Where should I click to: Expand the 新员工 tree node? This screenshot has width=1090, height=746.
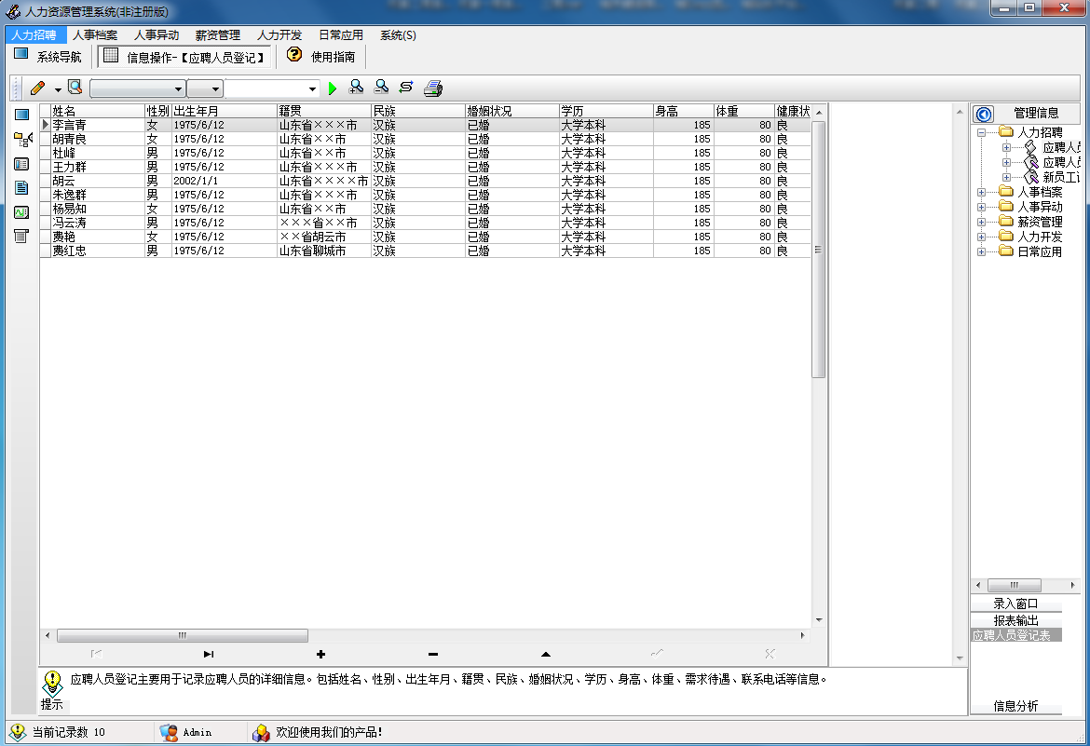point(1006,177)
